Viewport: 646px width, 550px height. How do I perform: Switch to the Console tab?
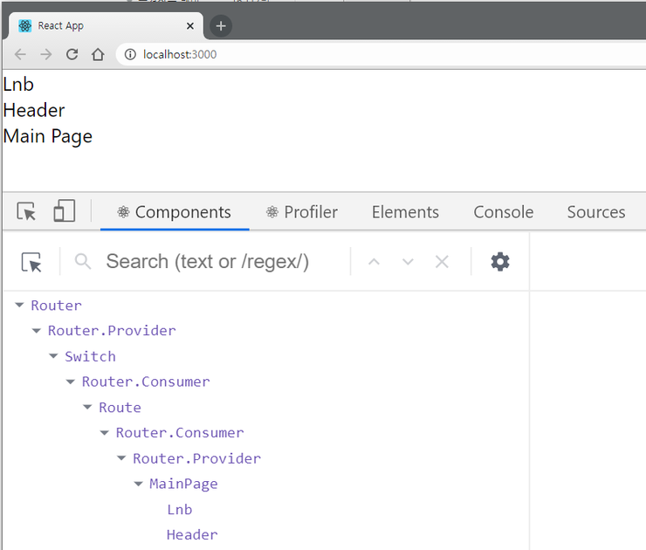(x=504, y=213)
